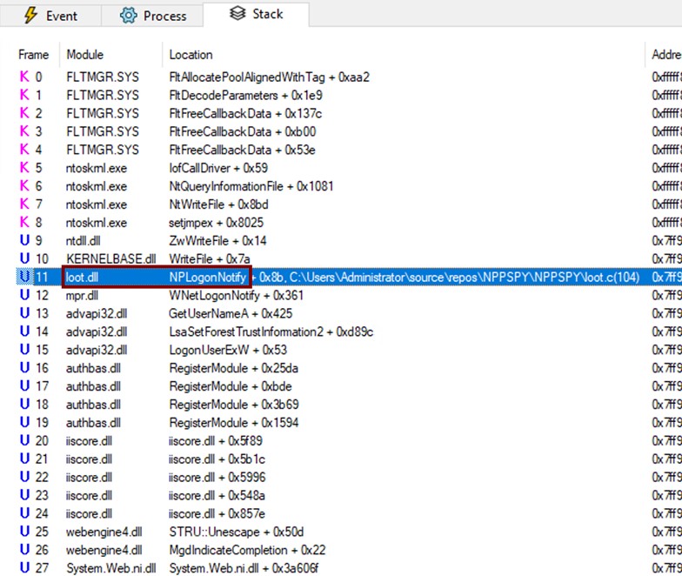The width and height of the screenshot is (682, 576).
Task: Select LsaSetForestTrustInformation2 + 0xd89c location
Action: tap(271, 332)
